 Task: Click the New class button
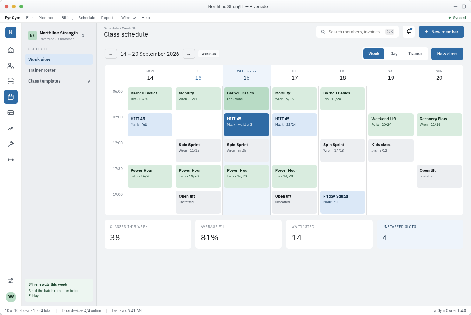click(447, 54)
